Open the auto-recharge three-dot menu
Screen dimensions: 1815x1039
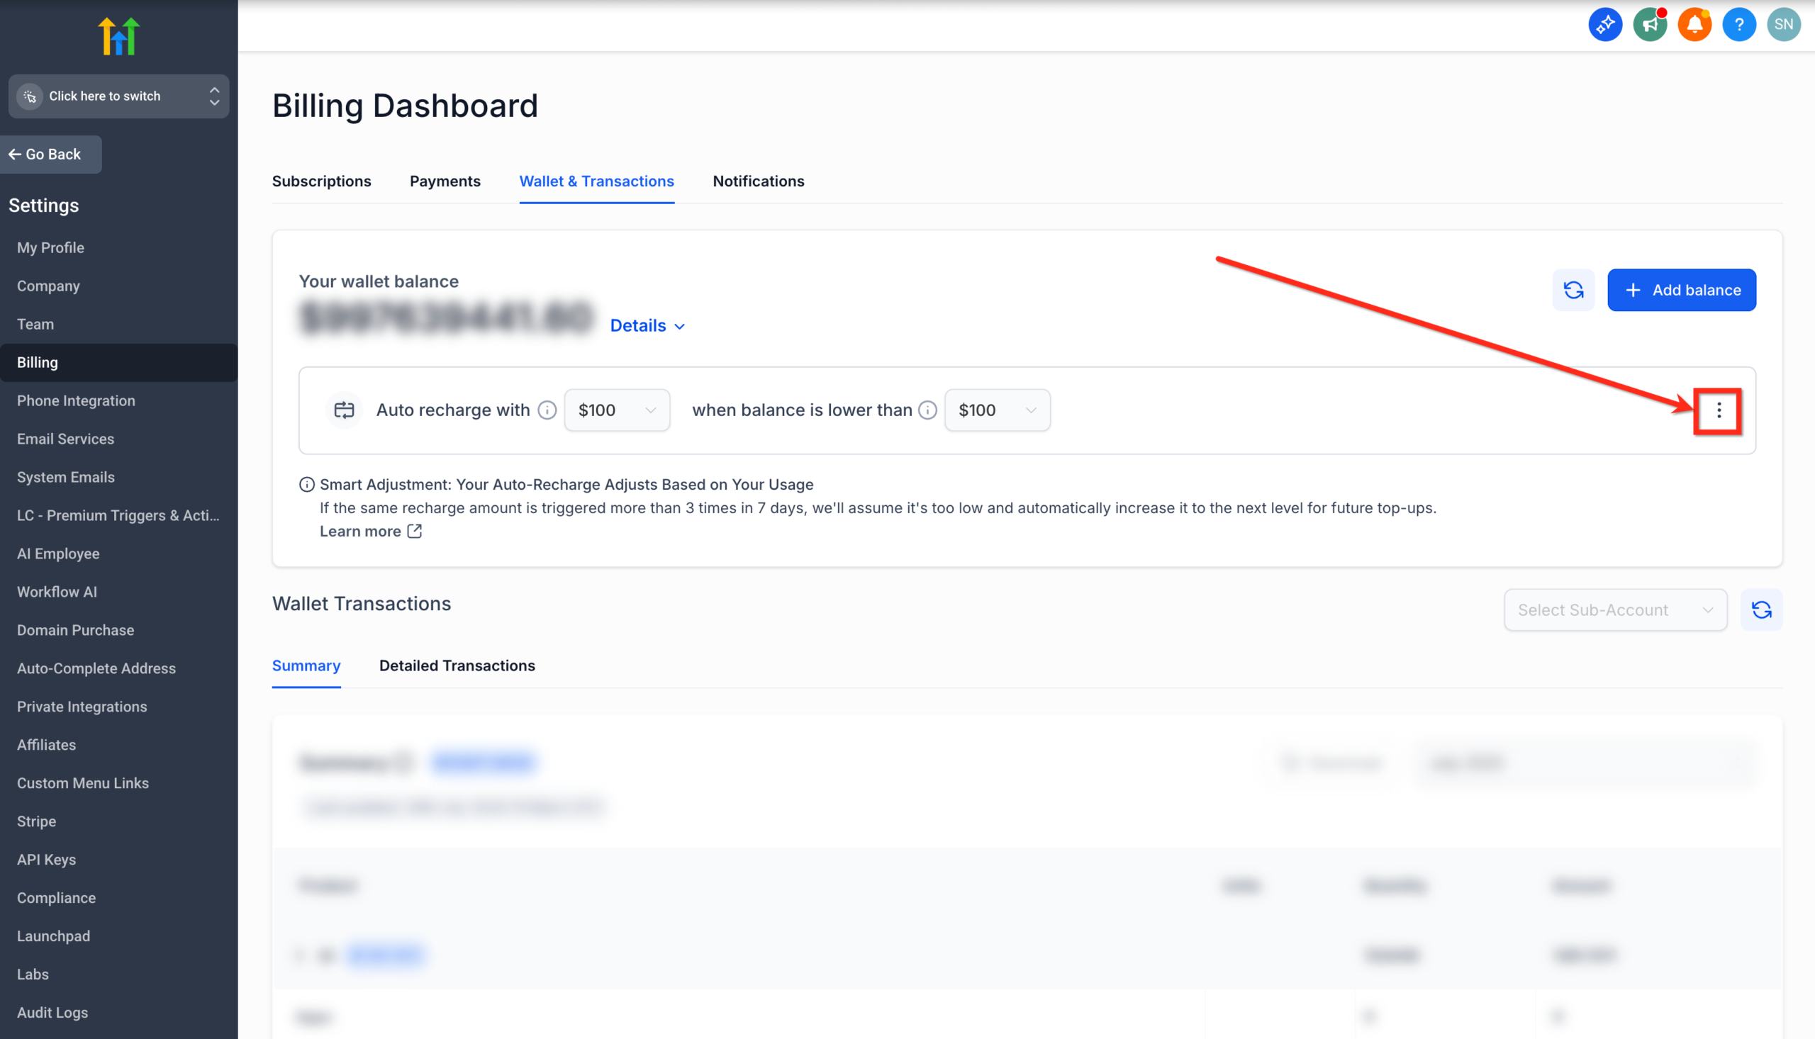[1719, 411]
